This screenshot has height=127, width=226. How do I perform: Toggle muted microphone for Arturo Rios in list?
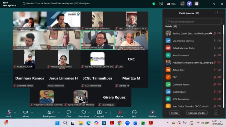[215, 70]
